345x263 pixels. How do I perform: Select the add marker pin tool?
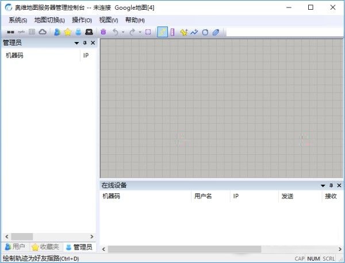point(184,32)
